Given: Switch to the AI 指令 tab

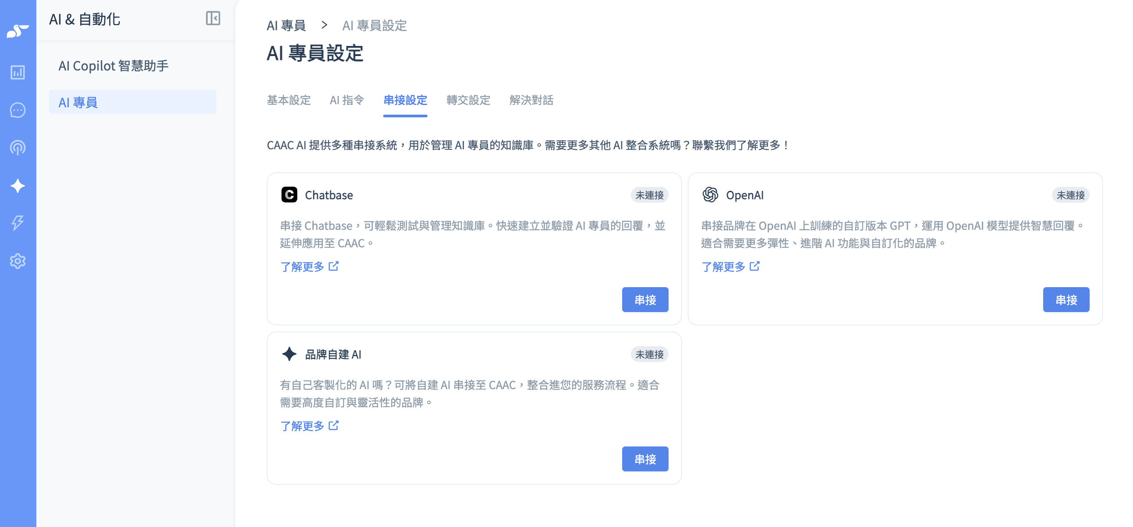Looking at the screenshot, I should 347,100.
